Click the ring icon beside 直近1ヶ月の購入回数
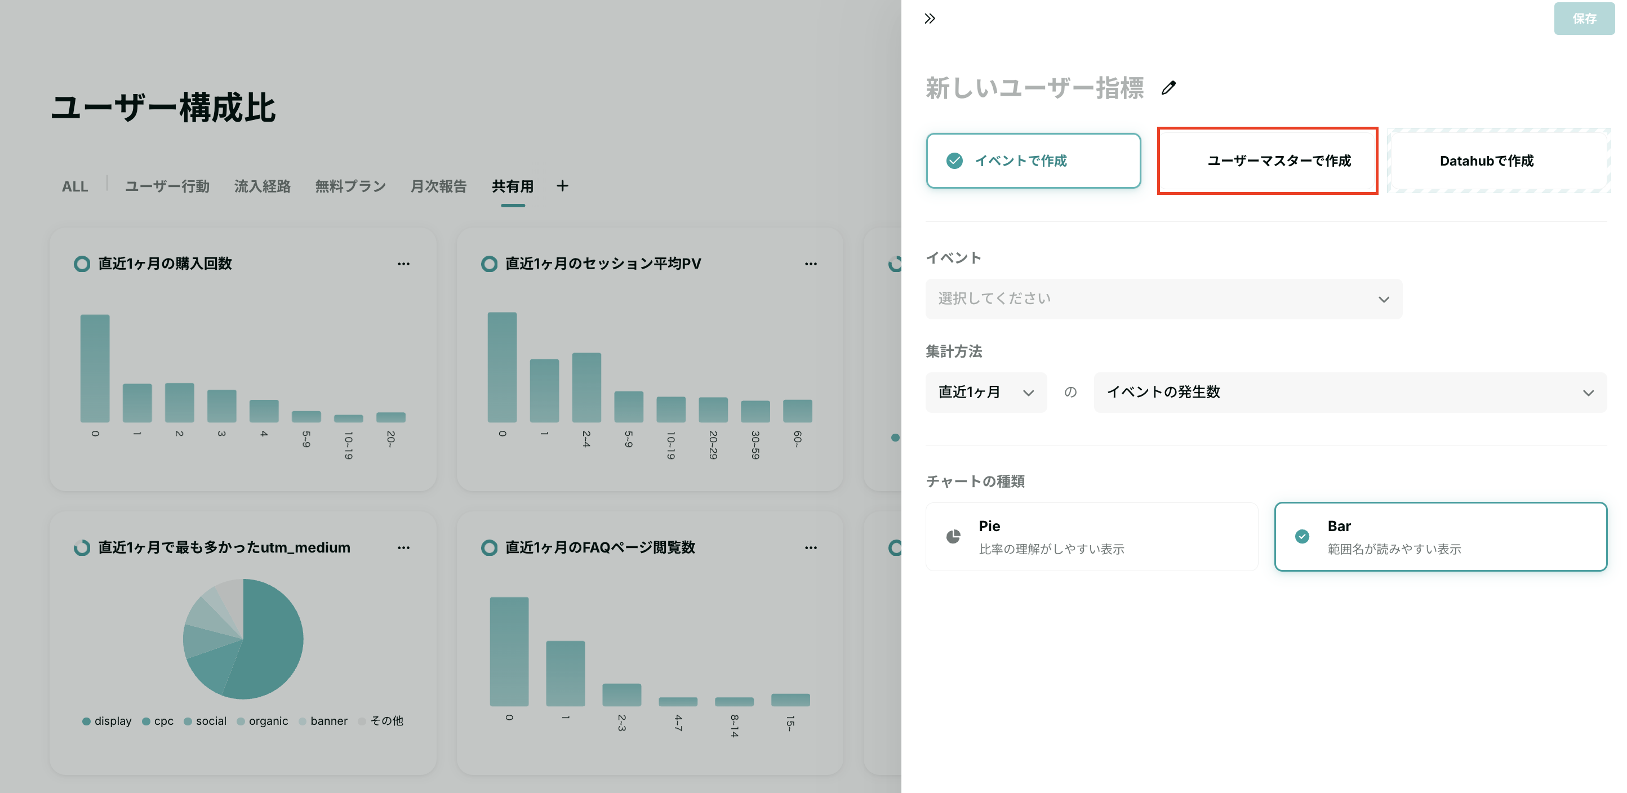Viewport: 1627px width, 793px height. coord(82,264)
